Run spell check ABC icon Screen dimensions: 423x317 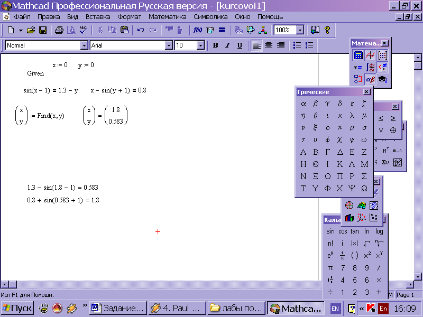84,30
